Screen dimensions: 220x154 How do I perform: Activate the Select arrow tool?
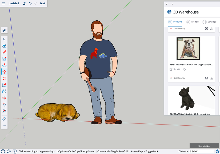pyautogui.click(x=4, y=39)
